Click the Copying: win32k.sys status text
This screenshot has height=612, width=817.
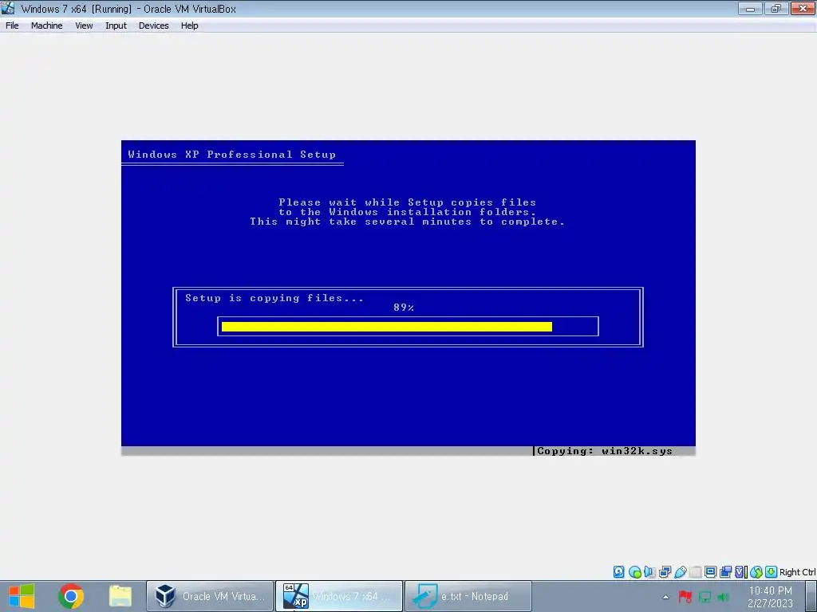605,451
